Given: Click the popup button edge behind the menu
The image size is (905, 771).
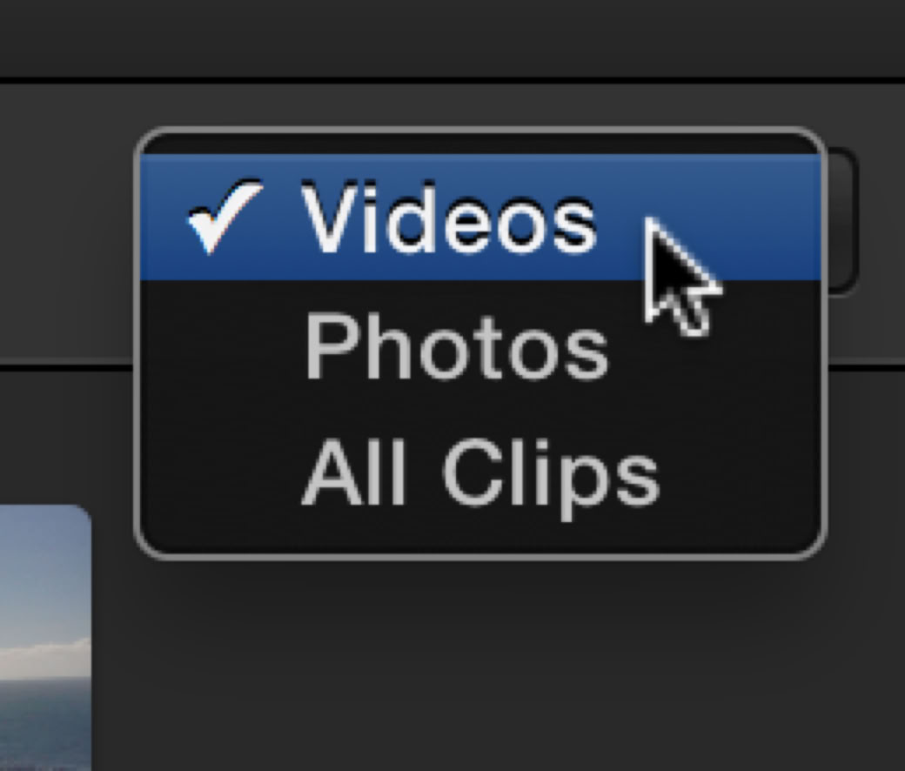Looking at the screenshot, I should pyautogui.click(x=841, y=222).
